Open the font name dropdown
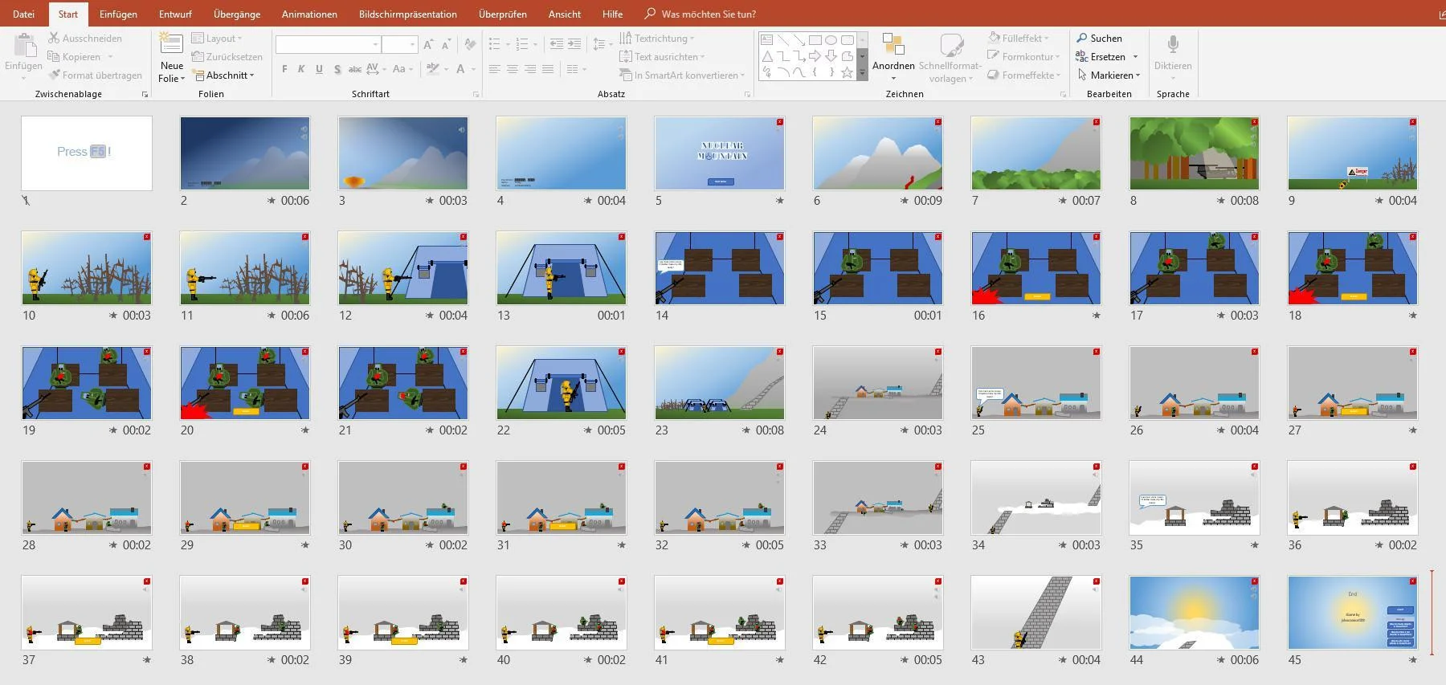 (x=374, y=44)
